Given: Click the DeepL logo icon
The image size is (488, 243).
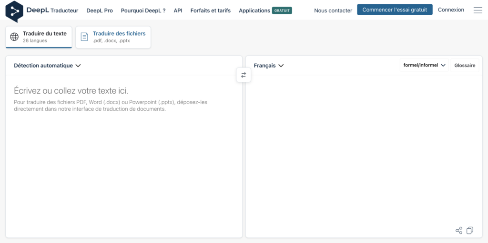Looking at the screenshot, I should (x=14, y=11).
